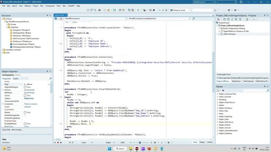Click the zoom slider handle in status bar
The width and height of the screenshot is (271, 152).
point(140,143)
